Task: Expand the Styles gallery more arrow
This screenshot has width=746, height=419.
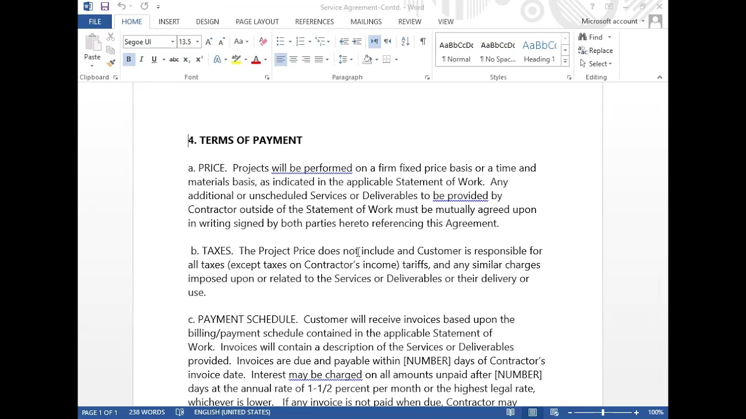Action: tap(565, 60)
